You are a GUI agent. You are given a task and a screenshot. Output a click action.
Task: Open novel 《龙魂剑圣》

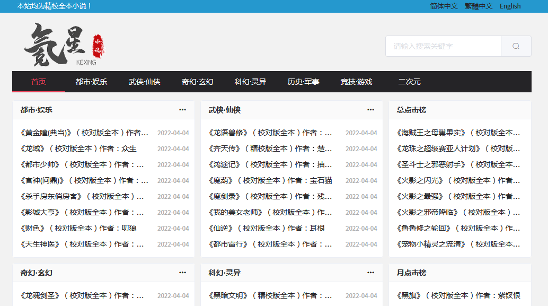coord(82,295)
